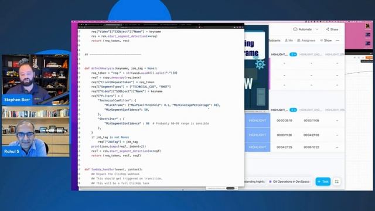Select timecode 00:04:27:25
The width and height of the screenshot is (375, 211).
(284, 147)
